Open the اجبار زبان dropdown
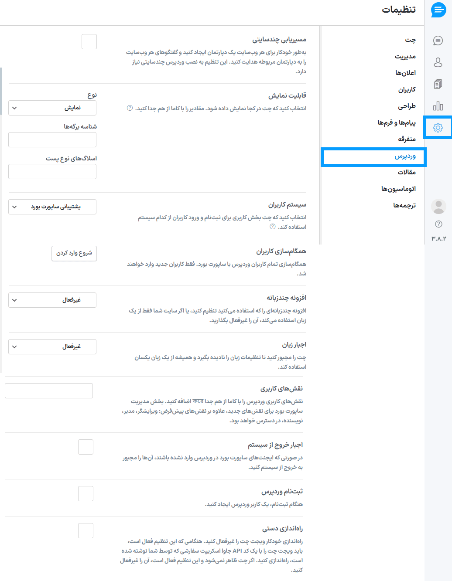The image size is (452, 581). (52, 347)
